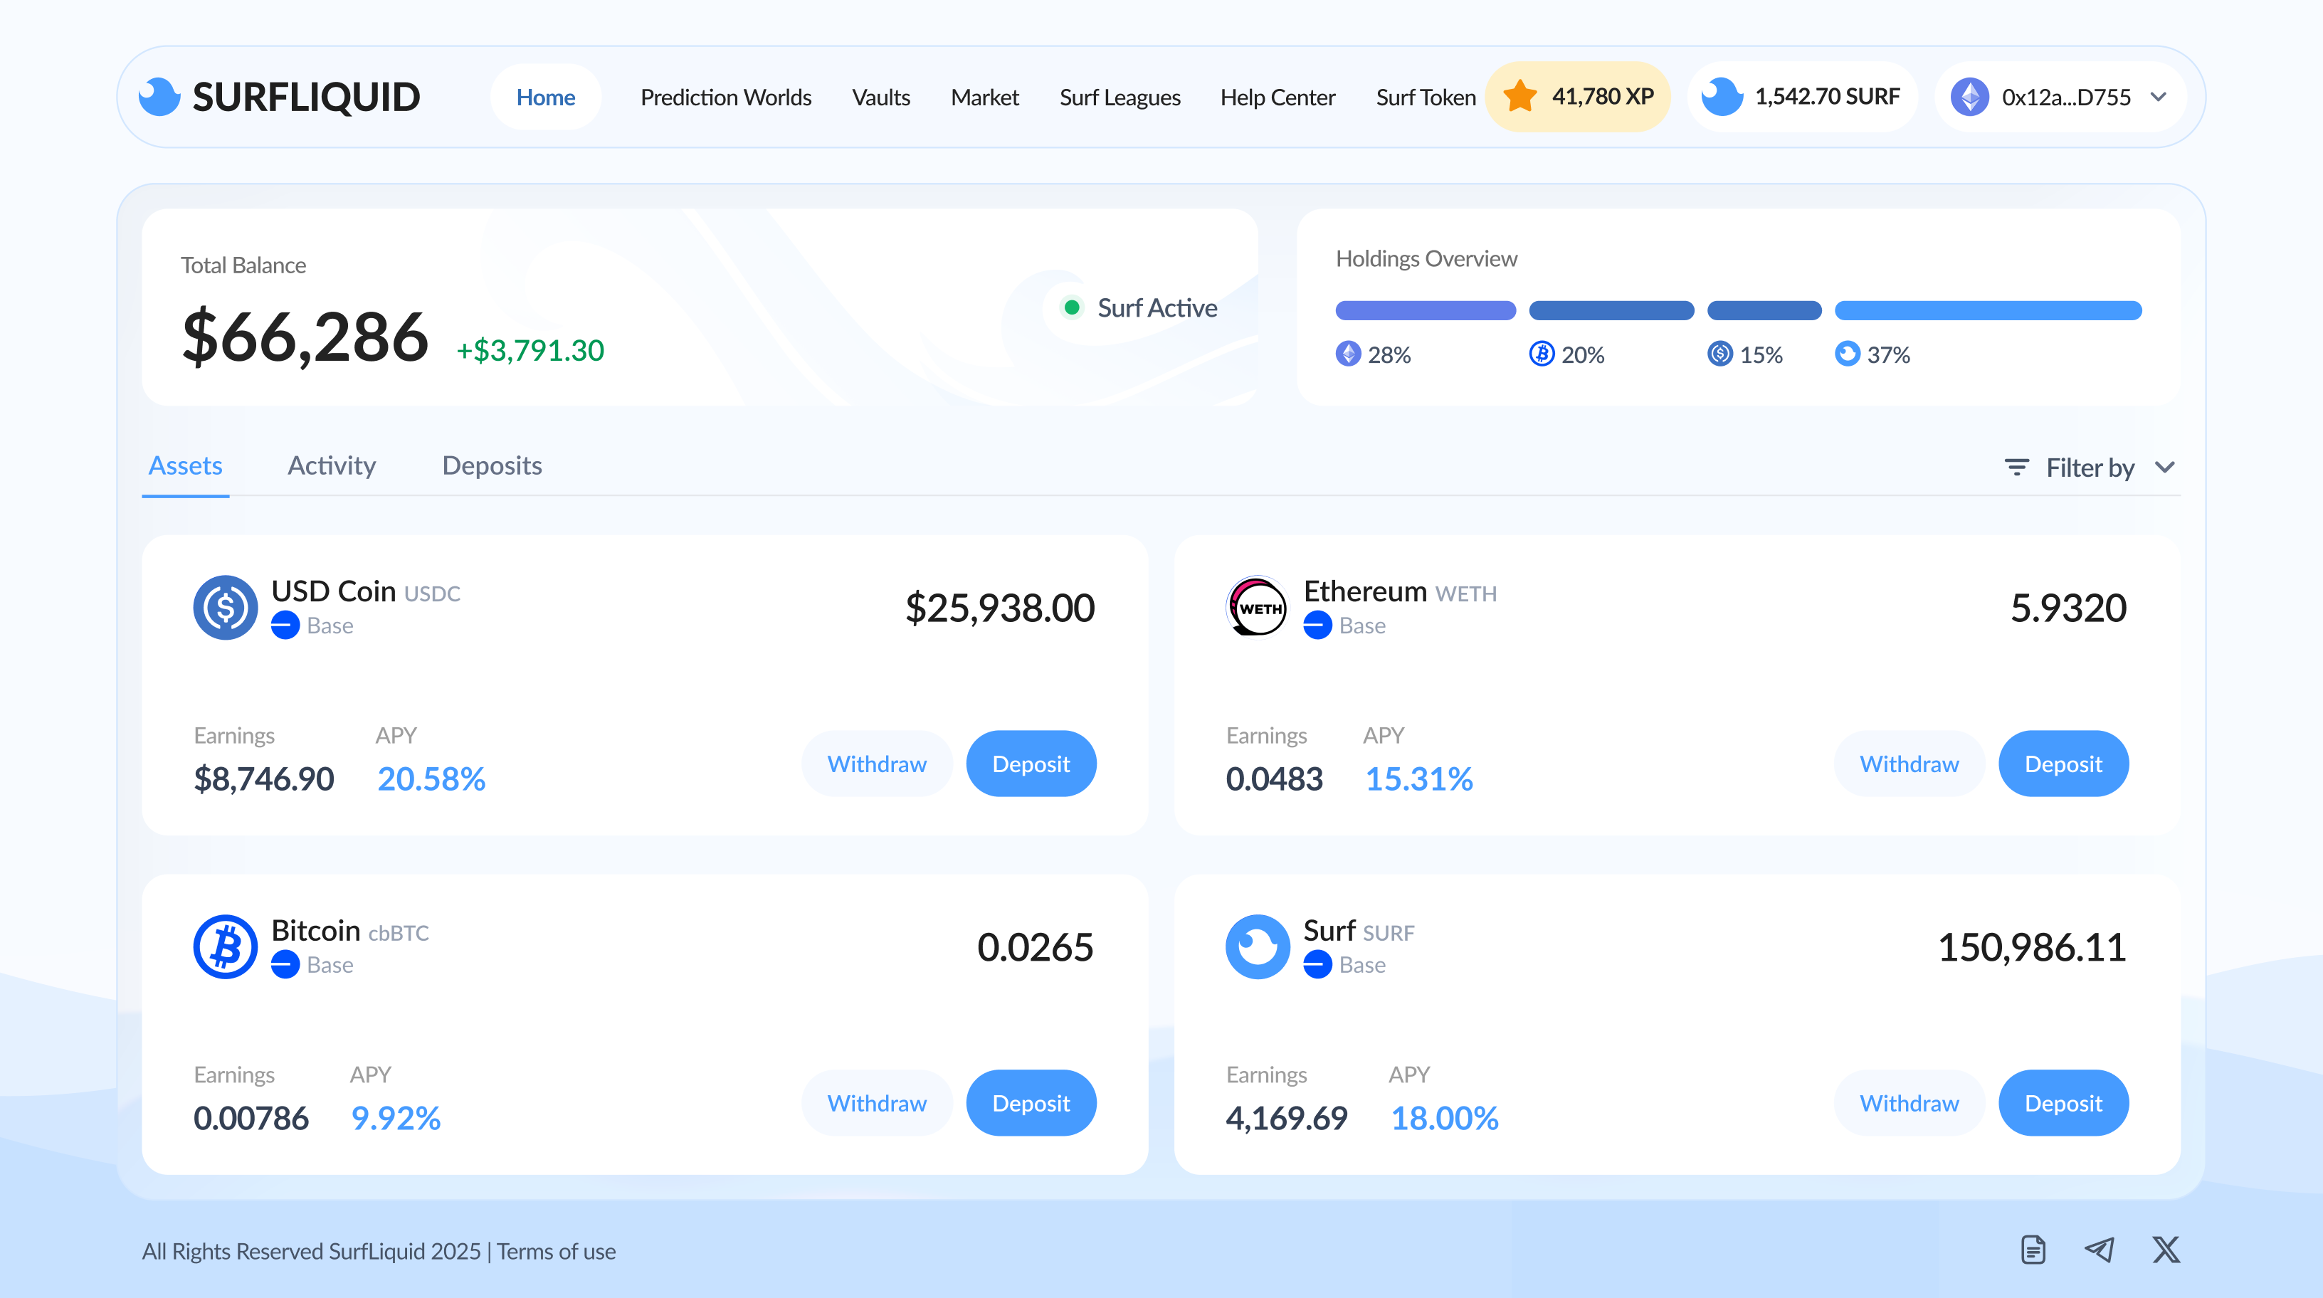Open the Terms of use link
This screenshot has height=1298, width=2323.
pyautogui.click(x=557, y=1251)
